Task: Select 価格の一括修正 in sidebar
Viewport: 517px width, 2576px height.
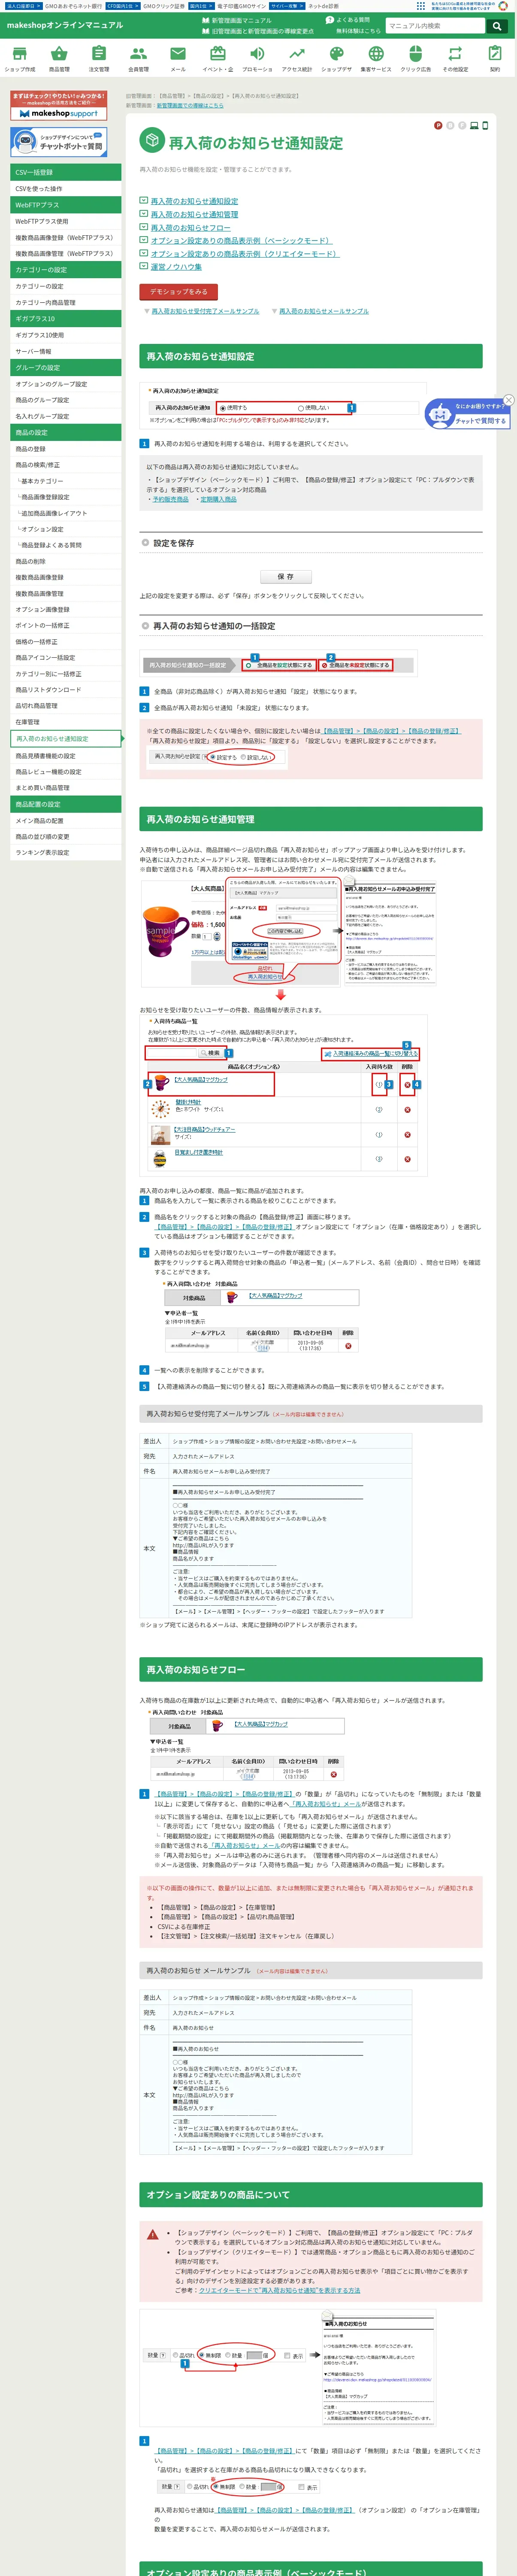Action: tap(66, 642)
